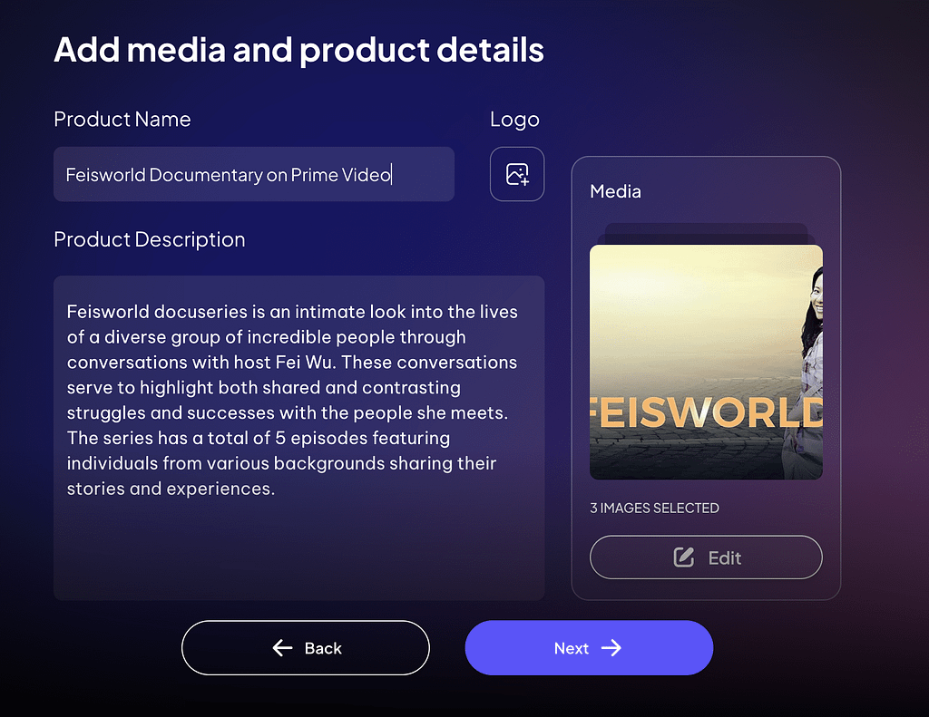The width and height of the screenshot is (929, 717).
Task: Go back with the Back button
Action: (305, 648)
